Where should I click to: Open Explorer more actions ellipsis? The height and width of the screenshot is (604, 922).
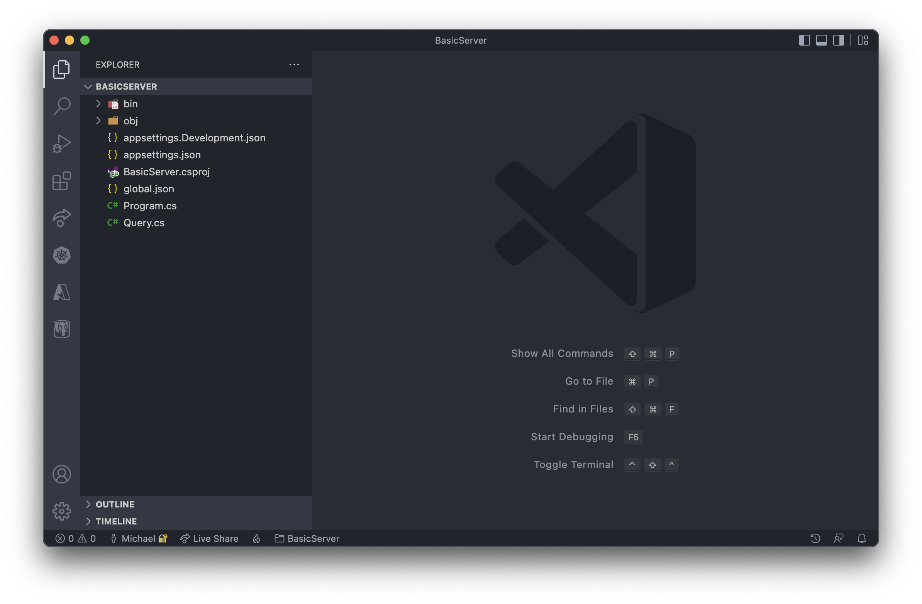coord(294,65)
